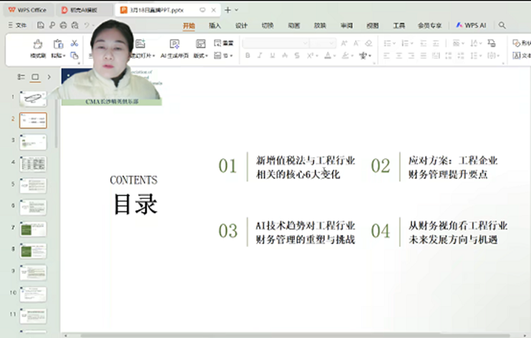Toggle Italic formatting
Screen dimensions: 531x338
260,55
